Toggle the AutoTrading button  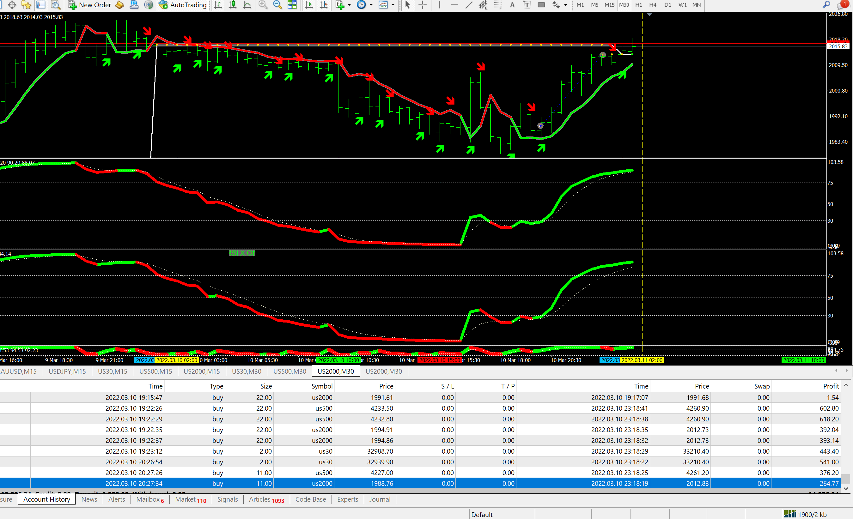(182, 5)
